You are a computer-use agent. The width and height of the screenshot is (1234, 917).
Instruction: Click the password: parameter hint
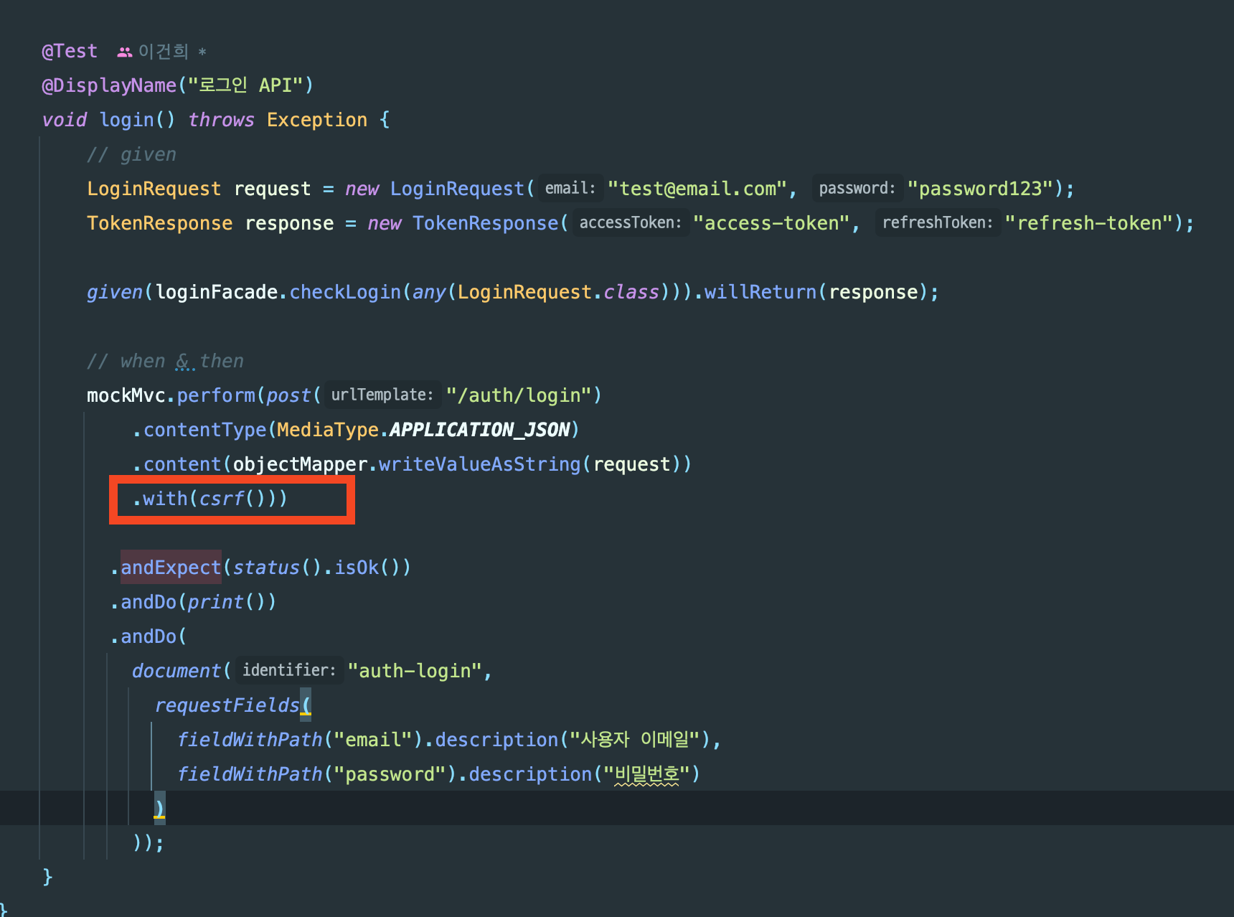(x=857, y=189)
